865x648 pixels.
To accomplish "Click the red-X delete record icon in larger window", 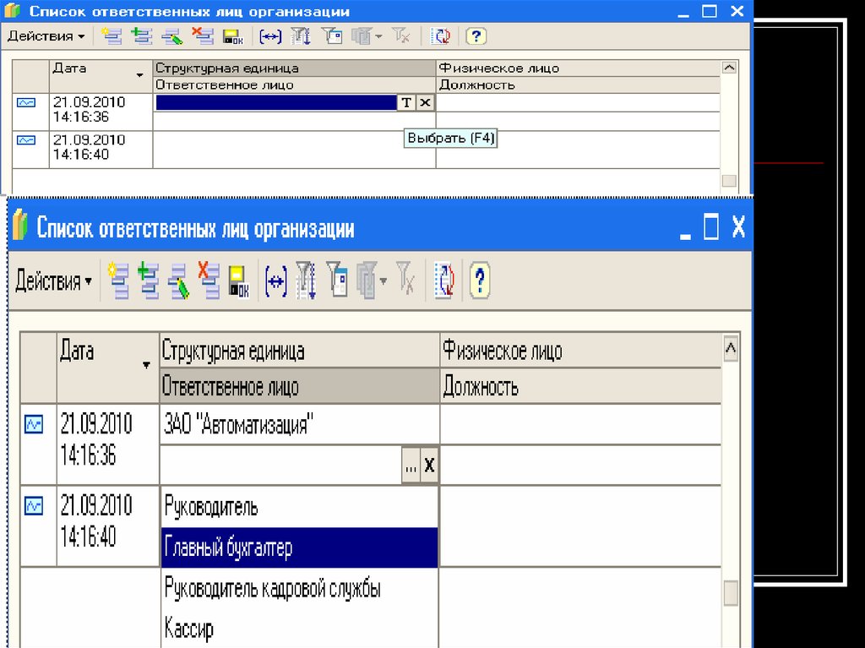I will click(x=208, y=281).
